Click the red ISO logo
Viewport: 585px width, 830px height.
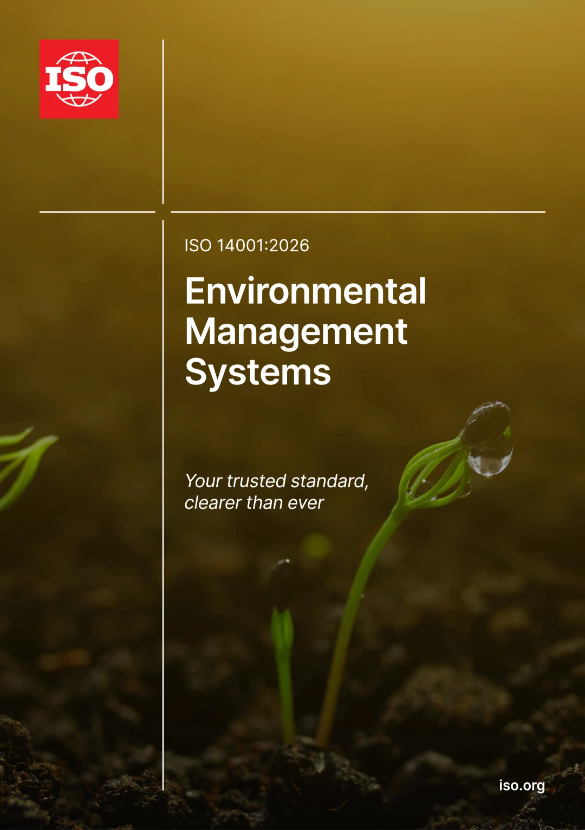[x=79, y=79]
